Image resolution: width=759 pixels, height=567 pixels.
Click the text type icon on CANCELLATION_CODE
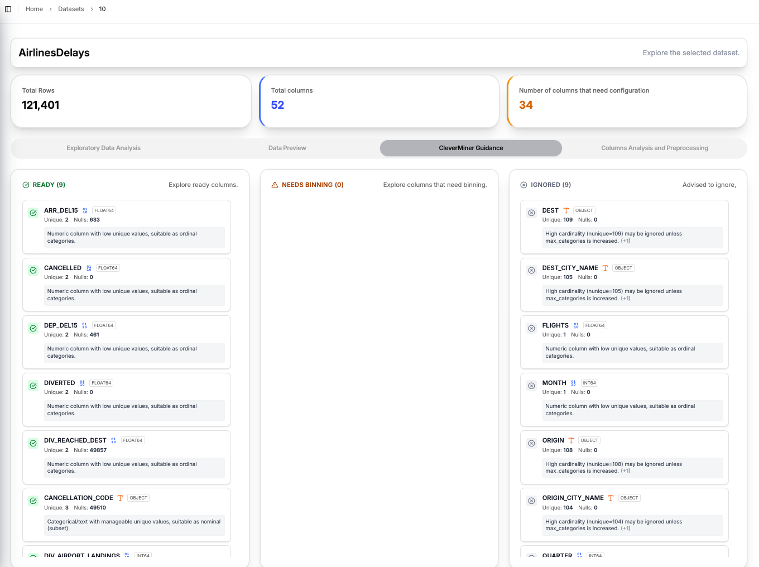(119, 498)
